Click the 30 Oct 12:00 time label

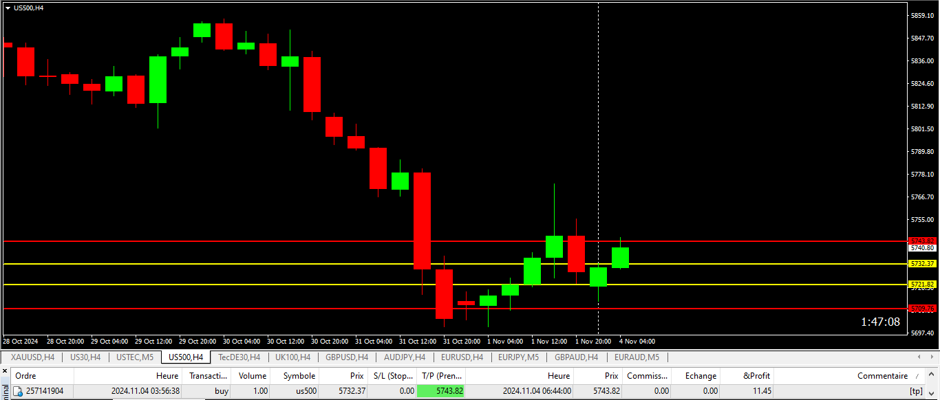pyautogui.click(x=287, y=342)
